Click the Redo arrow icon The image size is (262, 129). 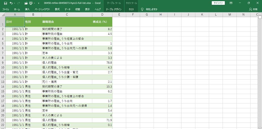pyautogui.click(x=19, y=3)
